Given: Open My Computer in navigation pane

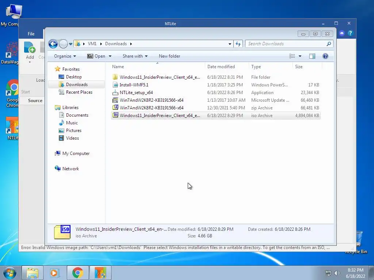Looking at the screenshot, I should point(76,153).
